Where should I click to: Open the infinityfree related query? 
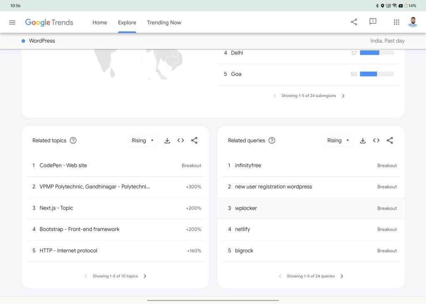[248, 166]
